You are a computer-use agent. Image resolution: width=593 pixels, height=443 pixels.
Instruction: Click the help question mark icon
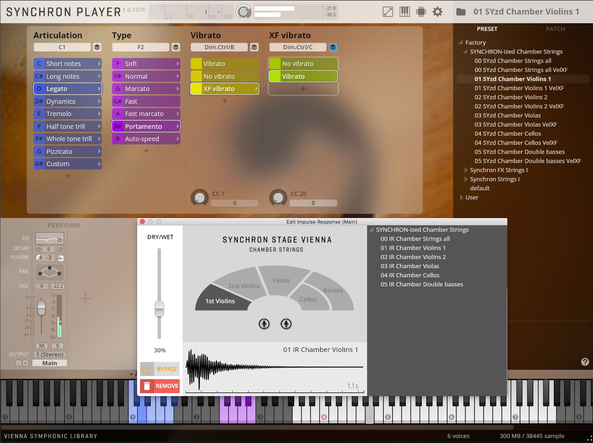click(585, 362)
